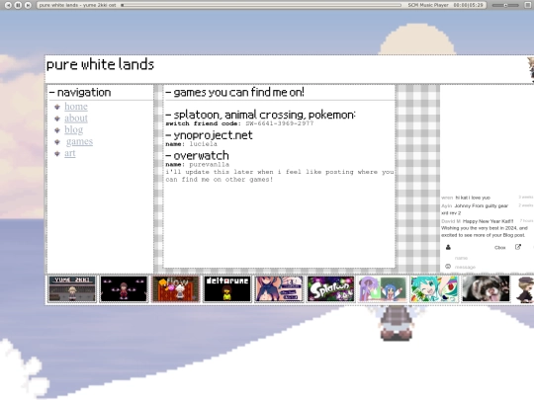Click the ynoproject name 'luciela'
534x400 pixels.
(204, 144)
